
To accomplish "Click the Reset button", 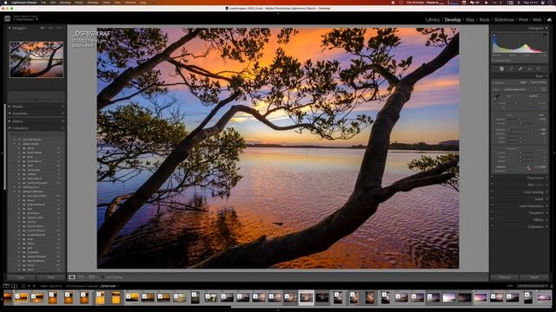I will tap(534, 277).
